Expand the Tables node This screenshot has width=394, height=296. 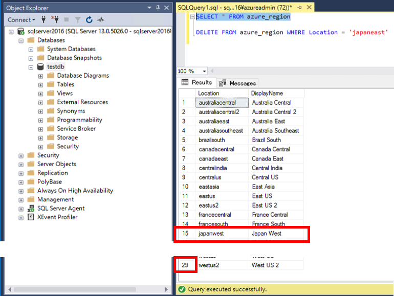pyautogui.click(x=41, y=85)
